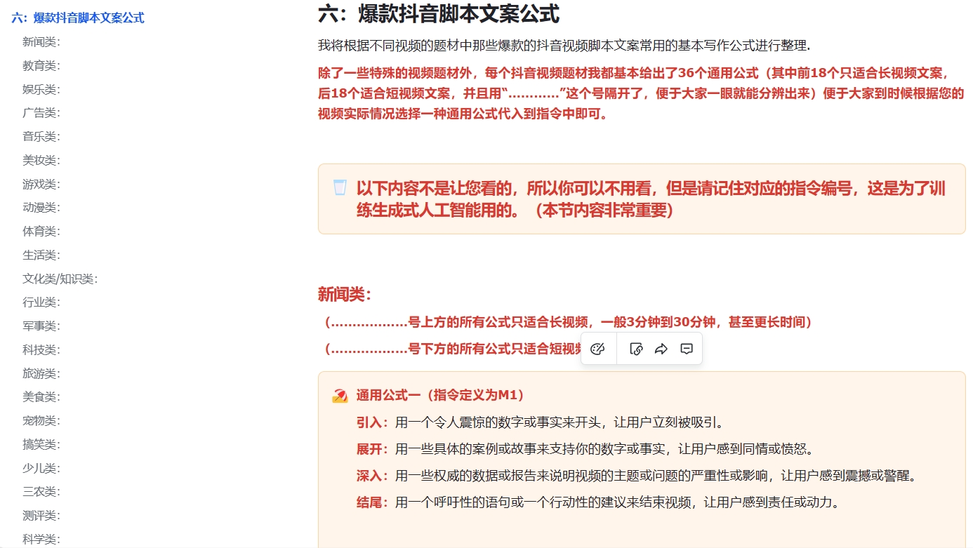Go to 军事类 in the outline
Screen dimensions: 973x548
pyautogui.click(x=41, y=326)
